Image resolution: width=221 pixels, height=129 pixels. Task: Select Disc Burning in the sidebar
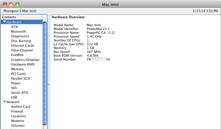tap(21, 41)
